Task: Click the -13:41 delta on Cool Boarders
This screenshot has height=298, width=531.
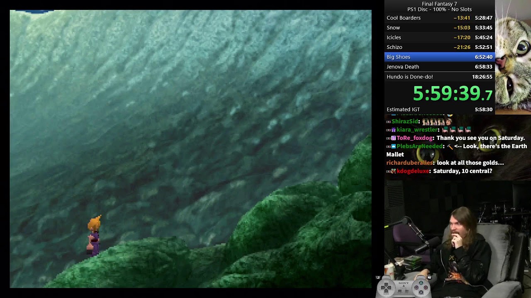Action: [x=462, y=18]
